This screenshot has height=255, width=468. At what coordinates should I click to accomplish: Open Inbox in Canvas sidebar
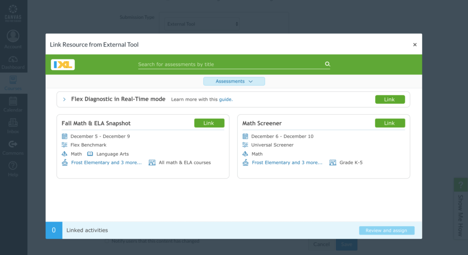tap(13, 126)
